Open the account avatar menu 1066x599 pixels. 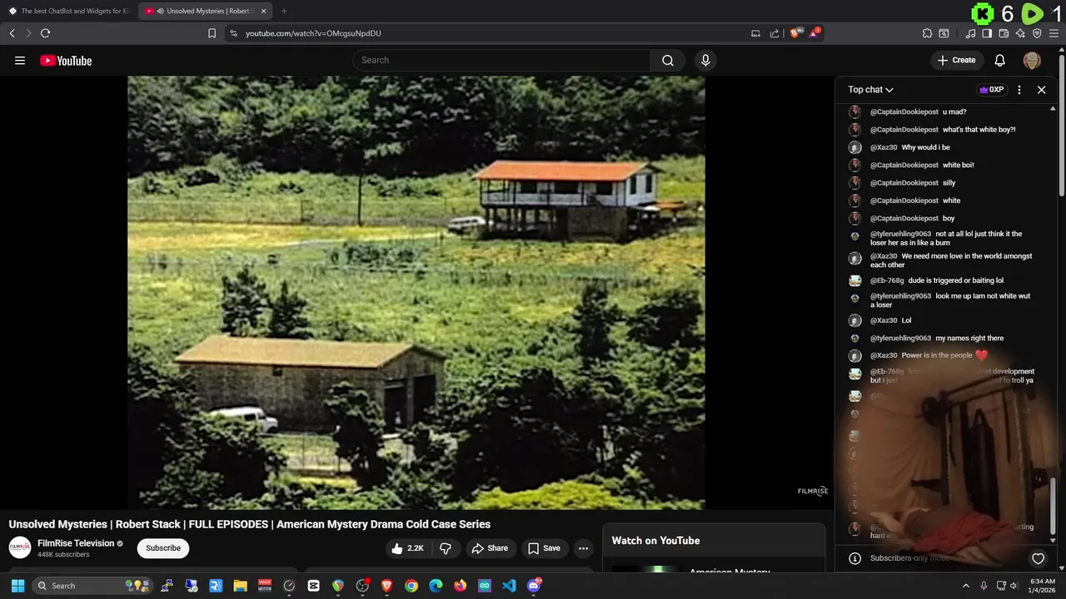point(1032,60)
